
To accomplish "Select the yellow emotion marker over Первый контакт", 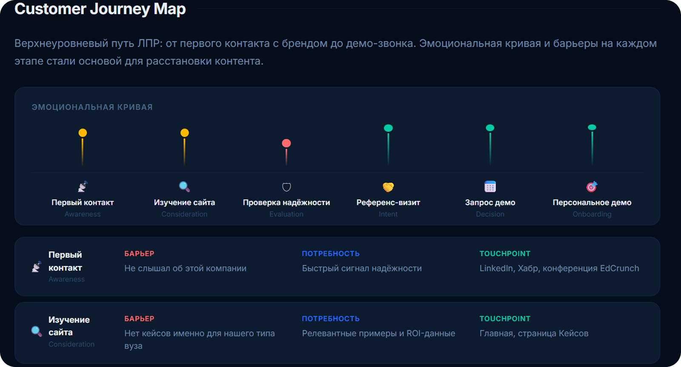I will 83,133.
